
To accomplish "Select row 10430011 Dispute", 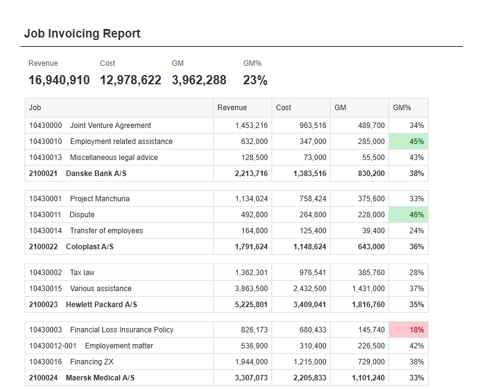I will pos(227,215).
